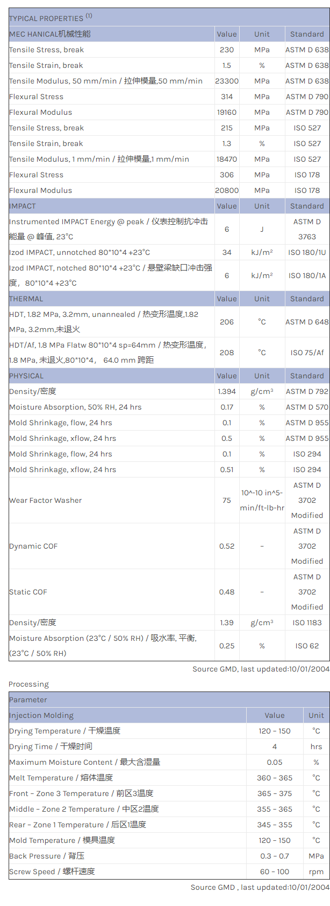Image resolution: width=330 pixels, height=906 pixels.
Task: Click the 19160 flexural modulus value
Action: point(227,112)
